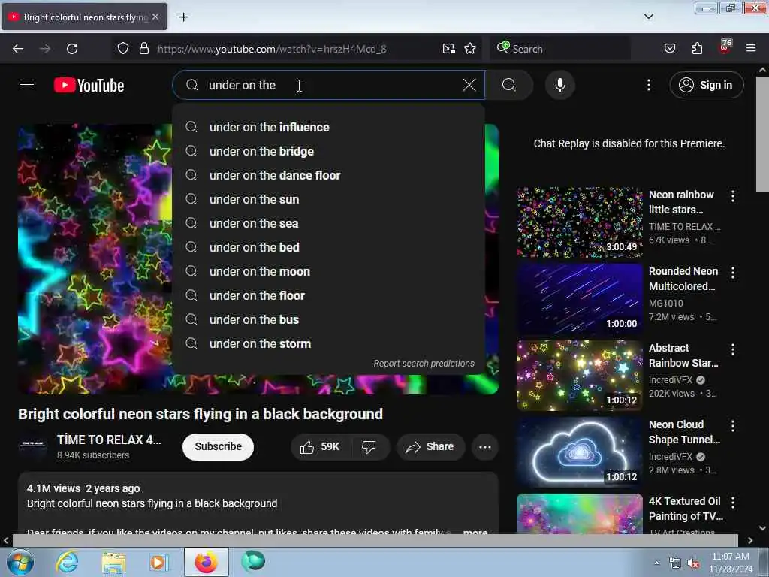Open YouTube settings three-dot menu

point(649,85)
